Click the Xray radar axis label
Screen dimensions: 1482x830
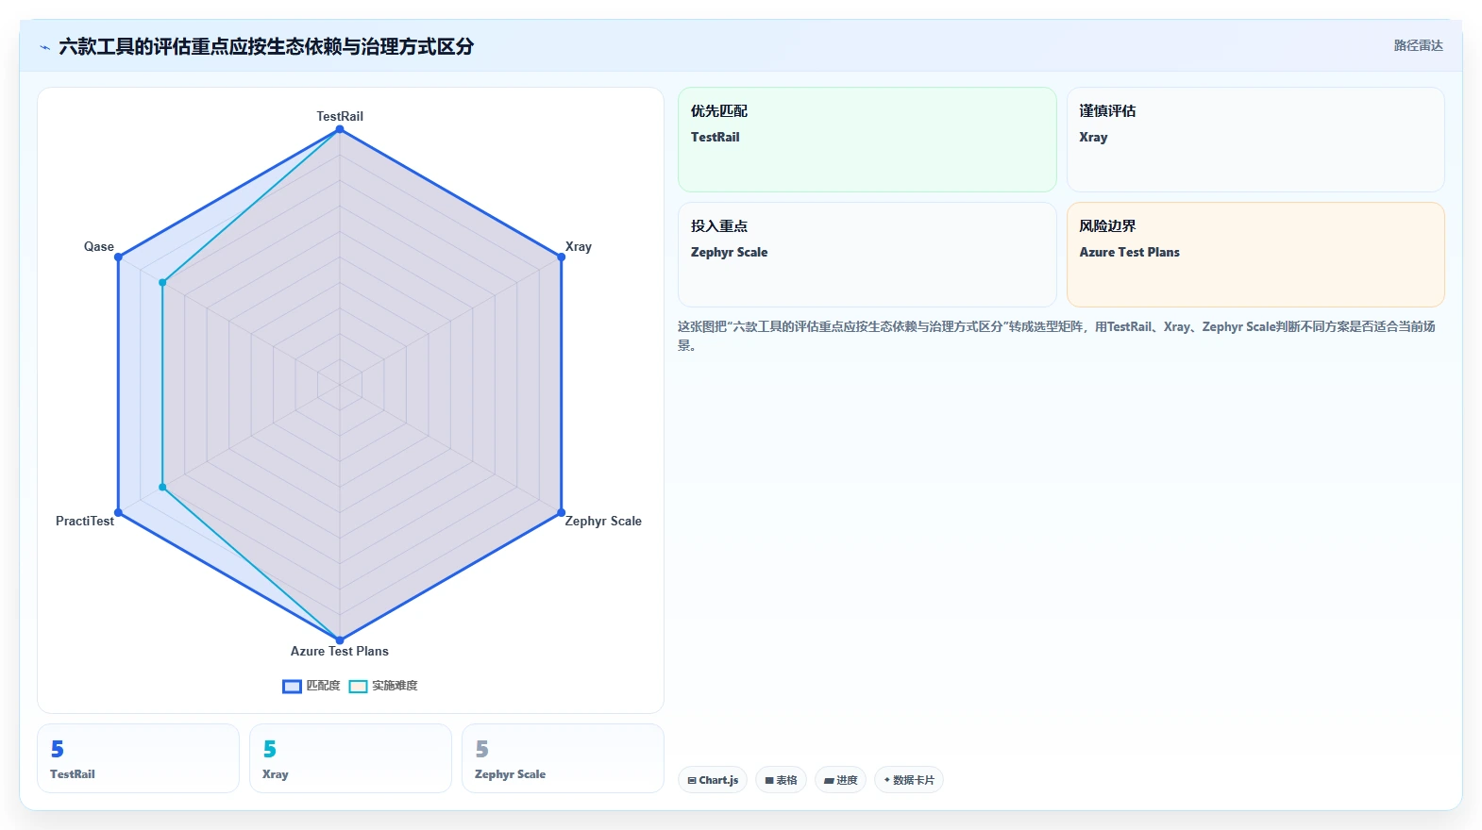click(x=579, y=246)
